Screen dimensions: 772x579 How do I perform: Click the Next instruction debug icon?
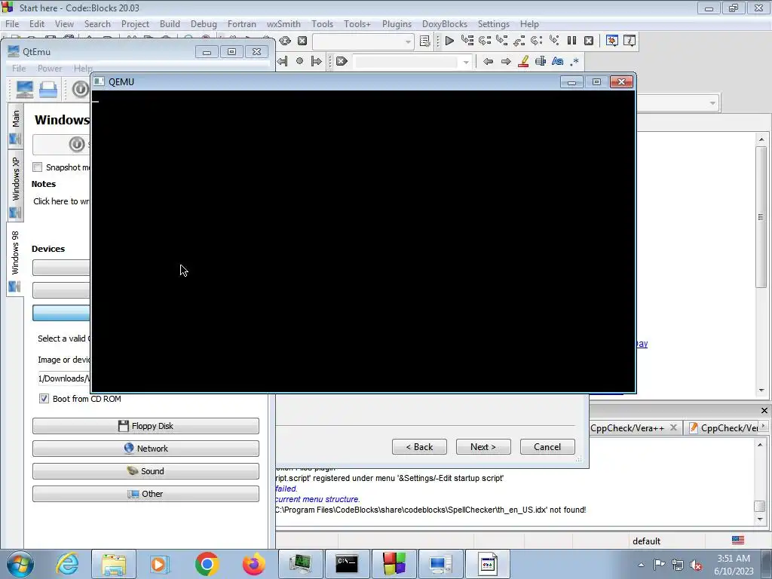click(536, 41)
